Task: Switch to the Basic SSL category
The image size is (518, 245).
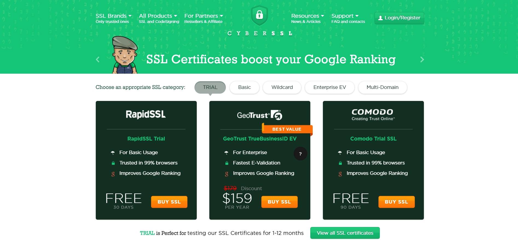Action: (x=244, y=87)
